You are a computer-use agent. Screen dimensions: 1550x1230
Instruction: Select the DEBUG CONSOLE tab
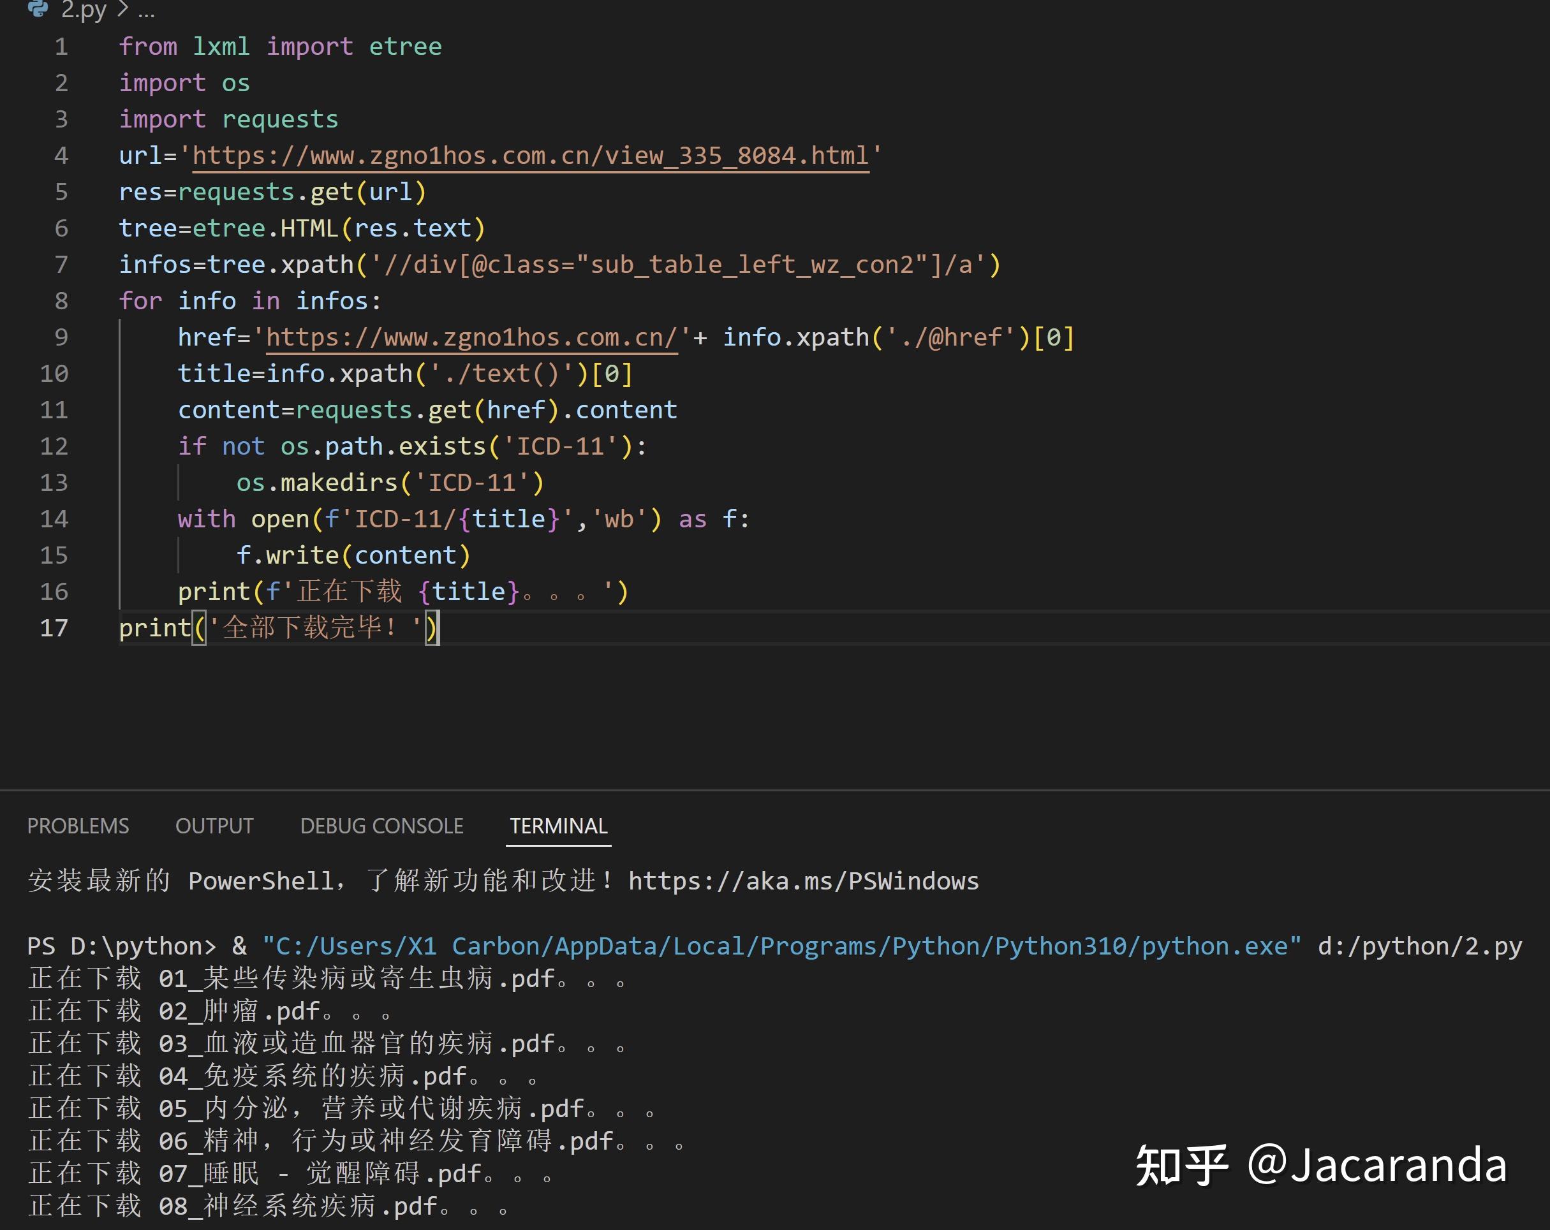coord(381,825)
